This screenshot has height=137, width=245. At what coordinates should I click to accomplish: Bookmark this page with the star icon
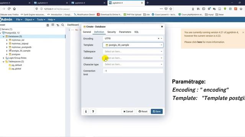tap(171, 9)
